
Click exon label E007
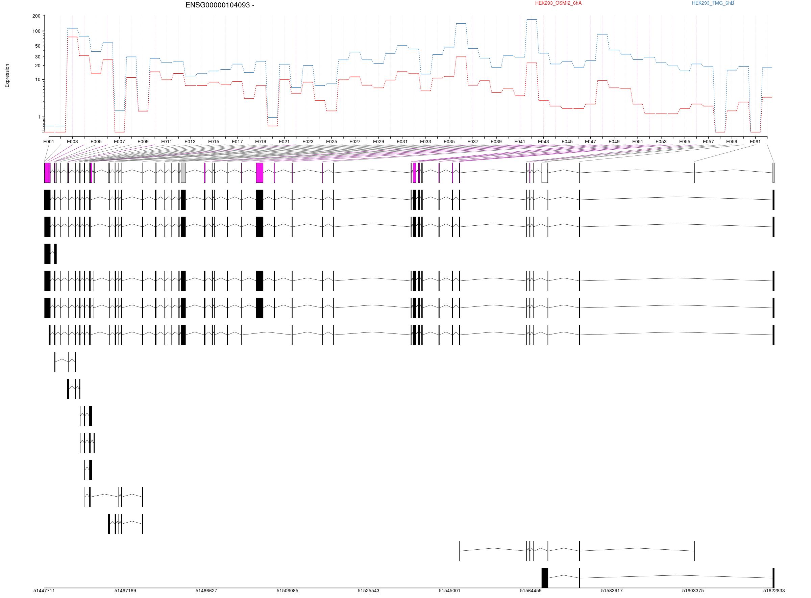pyautogui.click(x=120, y=142)
